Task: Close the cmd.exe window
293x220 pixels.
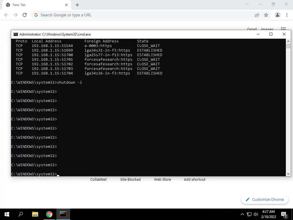Action: click(284, 34)
